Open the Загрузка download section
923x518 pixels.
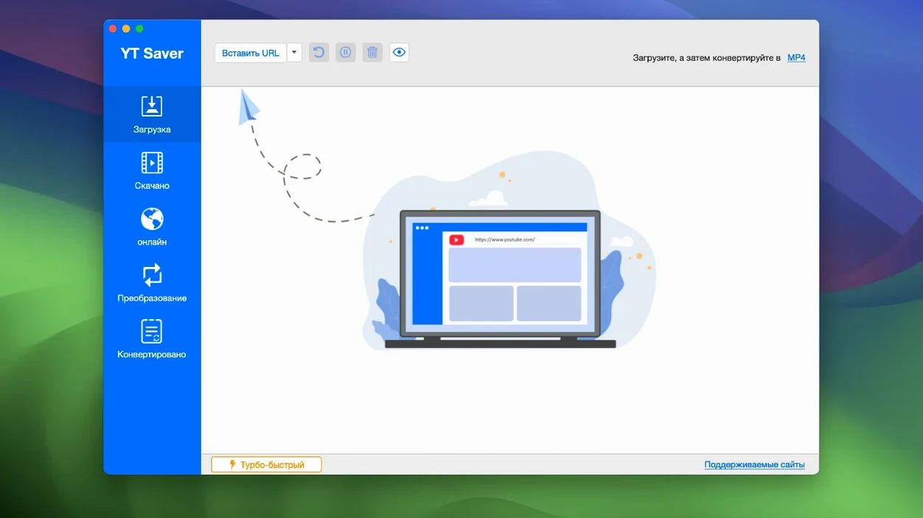pyautogui.click(x=152, y=114)
